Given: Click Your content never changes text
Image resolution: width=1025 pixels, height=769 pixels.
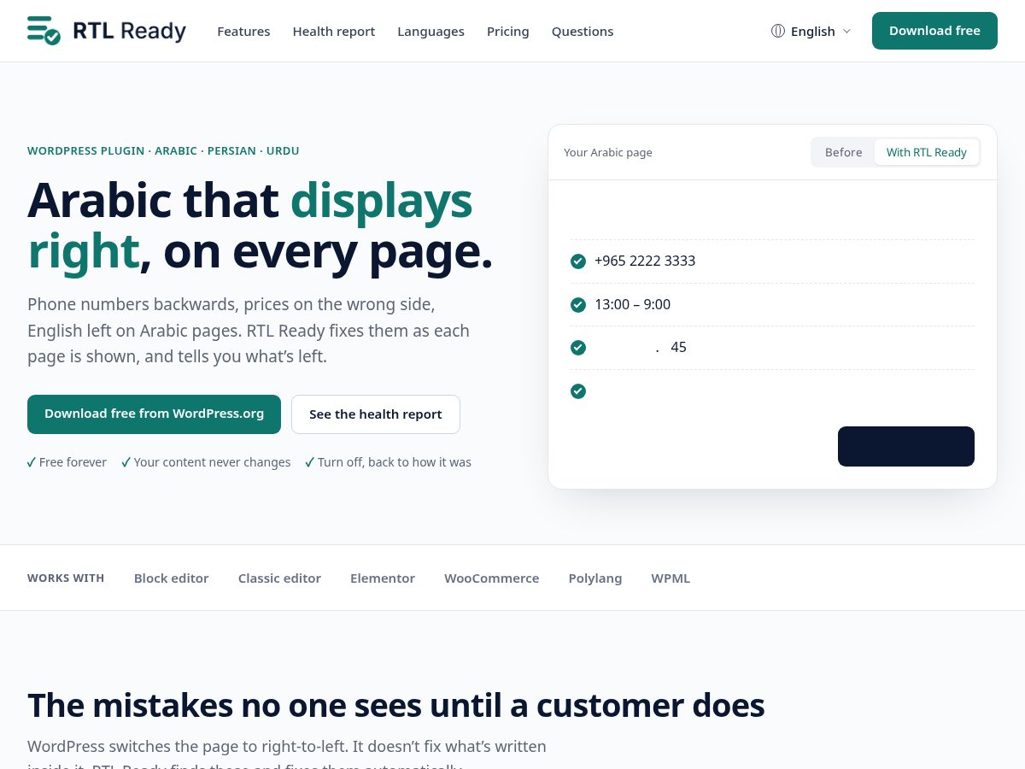Looking at the screenshot, I should [x=212, y=462].
